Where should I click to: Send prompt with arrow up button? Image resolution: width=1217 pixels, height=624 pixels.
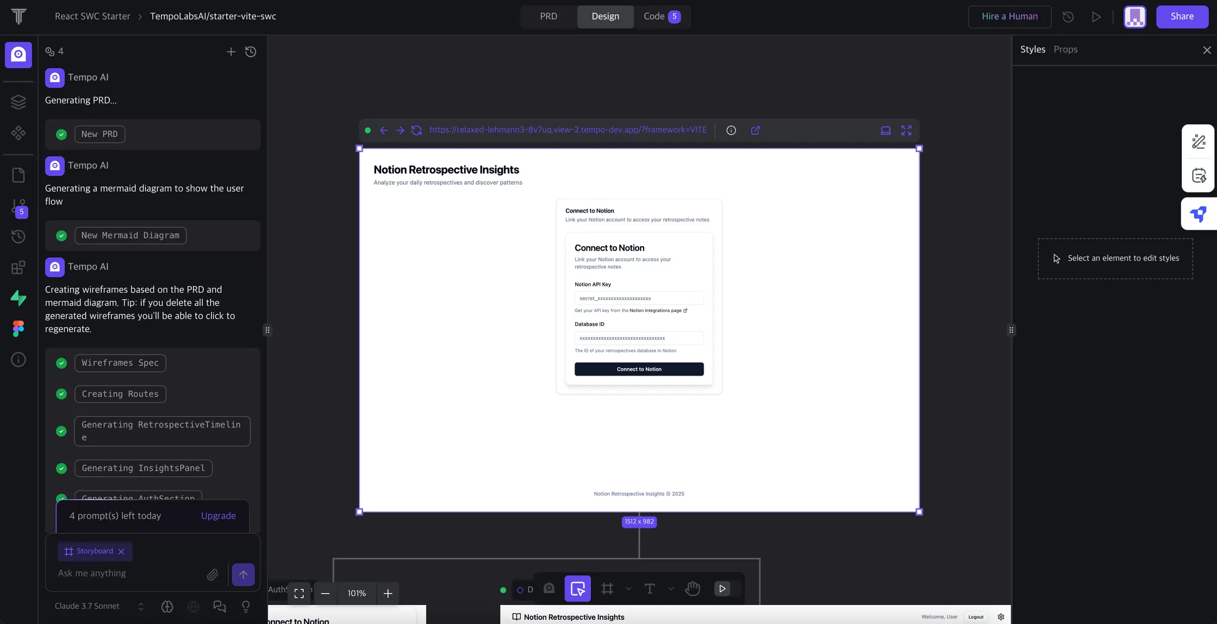click(243, 574)
